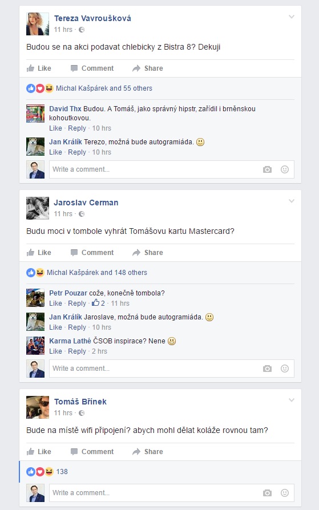Click the like count thumb on Petr Pouzar's comment
The image size is (319, 510).
pos(95,303)
